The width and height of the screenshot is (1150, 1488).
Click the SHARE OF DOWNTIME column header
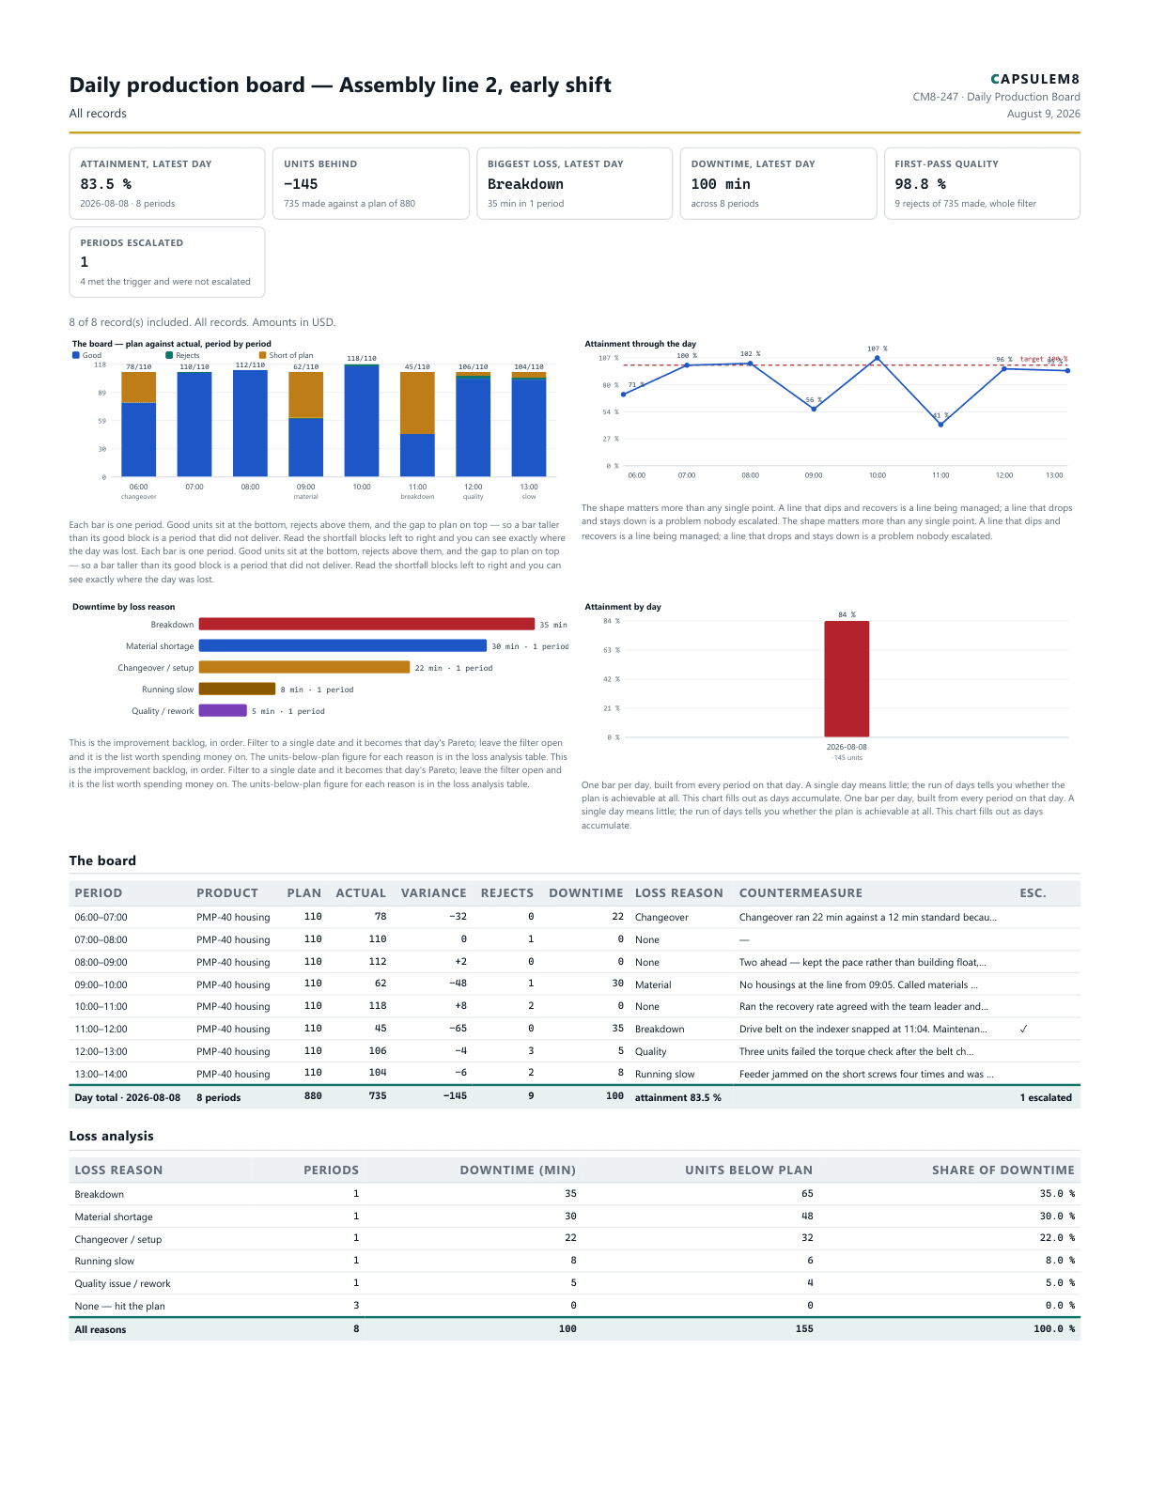tap(1003, 1170)
